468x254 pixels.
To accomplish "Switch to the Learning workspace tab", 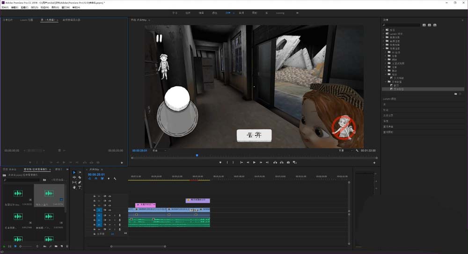I will [280, 13].
